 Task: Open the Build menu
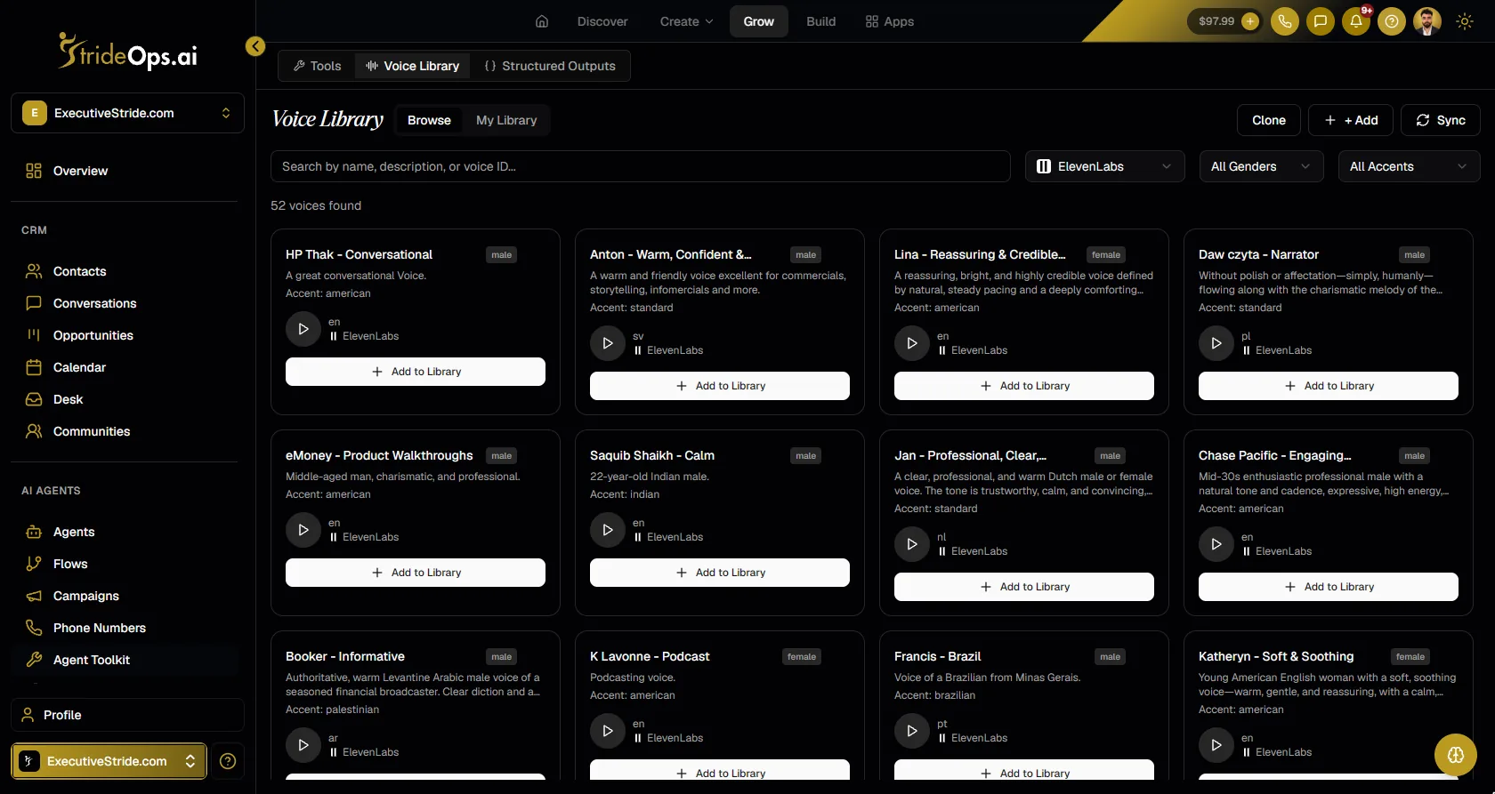(x=821, y=21)
